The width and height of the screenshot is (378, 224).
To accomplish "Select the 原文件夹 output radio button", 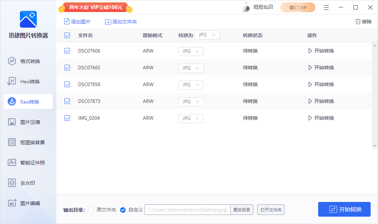I will pos(91,210).
